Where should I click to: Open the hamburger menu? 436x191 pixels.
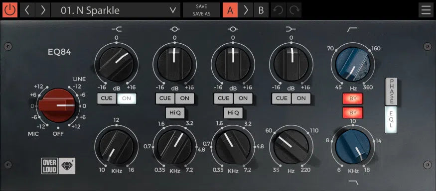click(x=426, y=10)
